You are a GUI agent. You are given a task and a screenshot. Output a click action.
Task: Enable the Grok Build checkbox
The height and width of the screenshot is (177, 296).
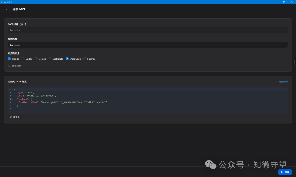[x=50, y=59]
